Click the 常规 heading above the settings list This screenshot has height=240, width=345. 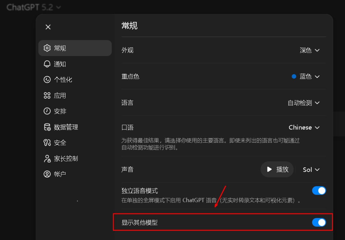(x=129, y=26)
